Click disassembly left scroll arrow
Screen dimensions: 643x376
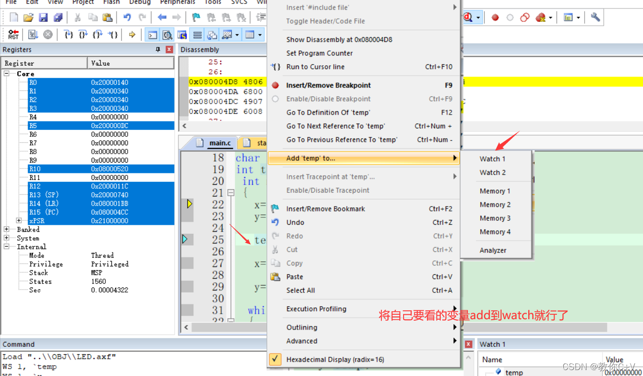(185, 125)
